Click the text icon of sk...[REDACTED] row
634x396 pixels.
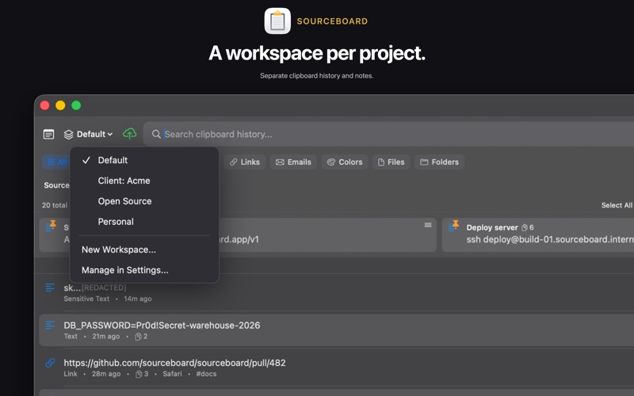pyautogui.click(x=50, y=287)
